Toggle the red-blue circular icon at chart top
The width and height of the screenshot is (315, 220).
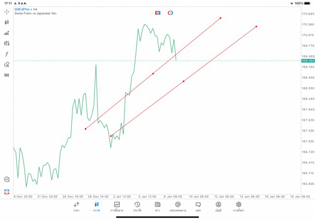click(x=170, y=13)
